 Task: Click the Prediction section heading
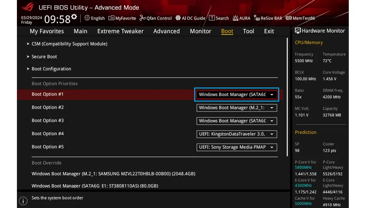pyautogui.click(x=306, y=132)
